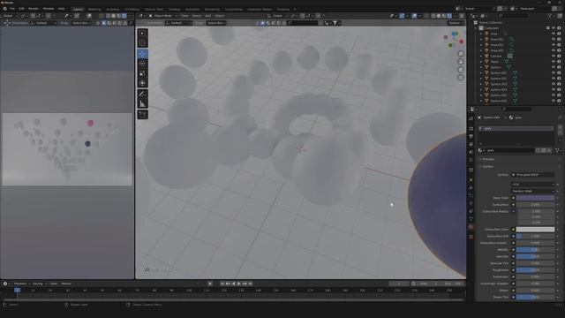
Task: Toggle Sphere.006 viewport visibility eye
Action: [554, 101]
